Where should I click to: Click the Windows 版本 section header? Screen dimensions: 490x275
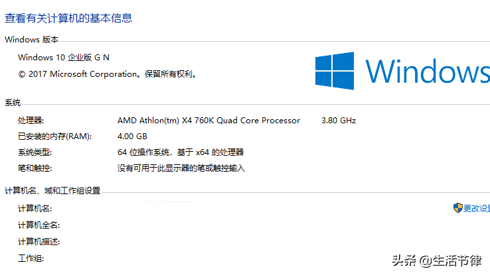tap(32, 40)
